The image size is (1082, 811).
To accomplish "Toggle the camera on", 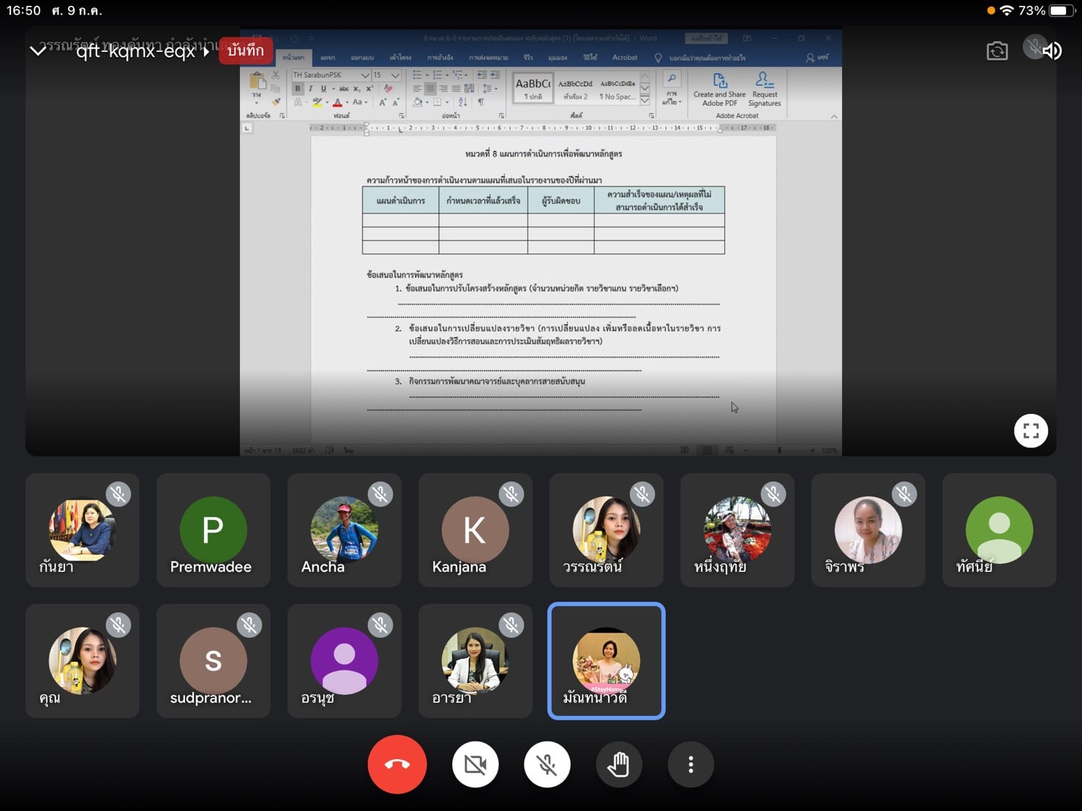I will point(475,765).
